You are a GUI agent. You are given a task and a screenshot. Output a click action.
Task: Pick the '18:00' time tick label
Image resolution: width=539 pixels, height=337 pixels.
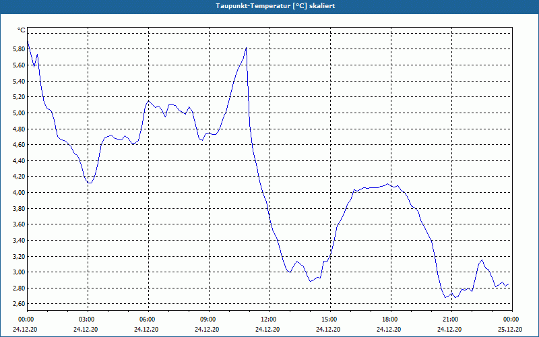pos(391,319)
